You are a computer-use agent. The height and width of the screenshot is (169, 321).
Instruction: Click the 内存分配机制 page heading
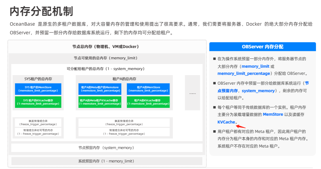click(x=41, y=11)
